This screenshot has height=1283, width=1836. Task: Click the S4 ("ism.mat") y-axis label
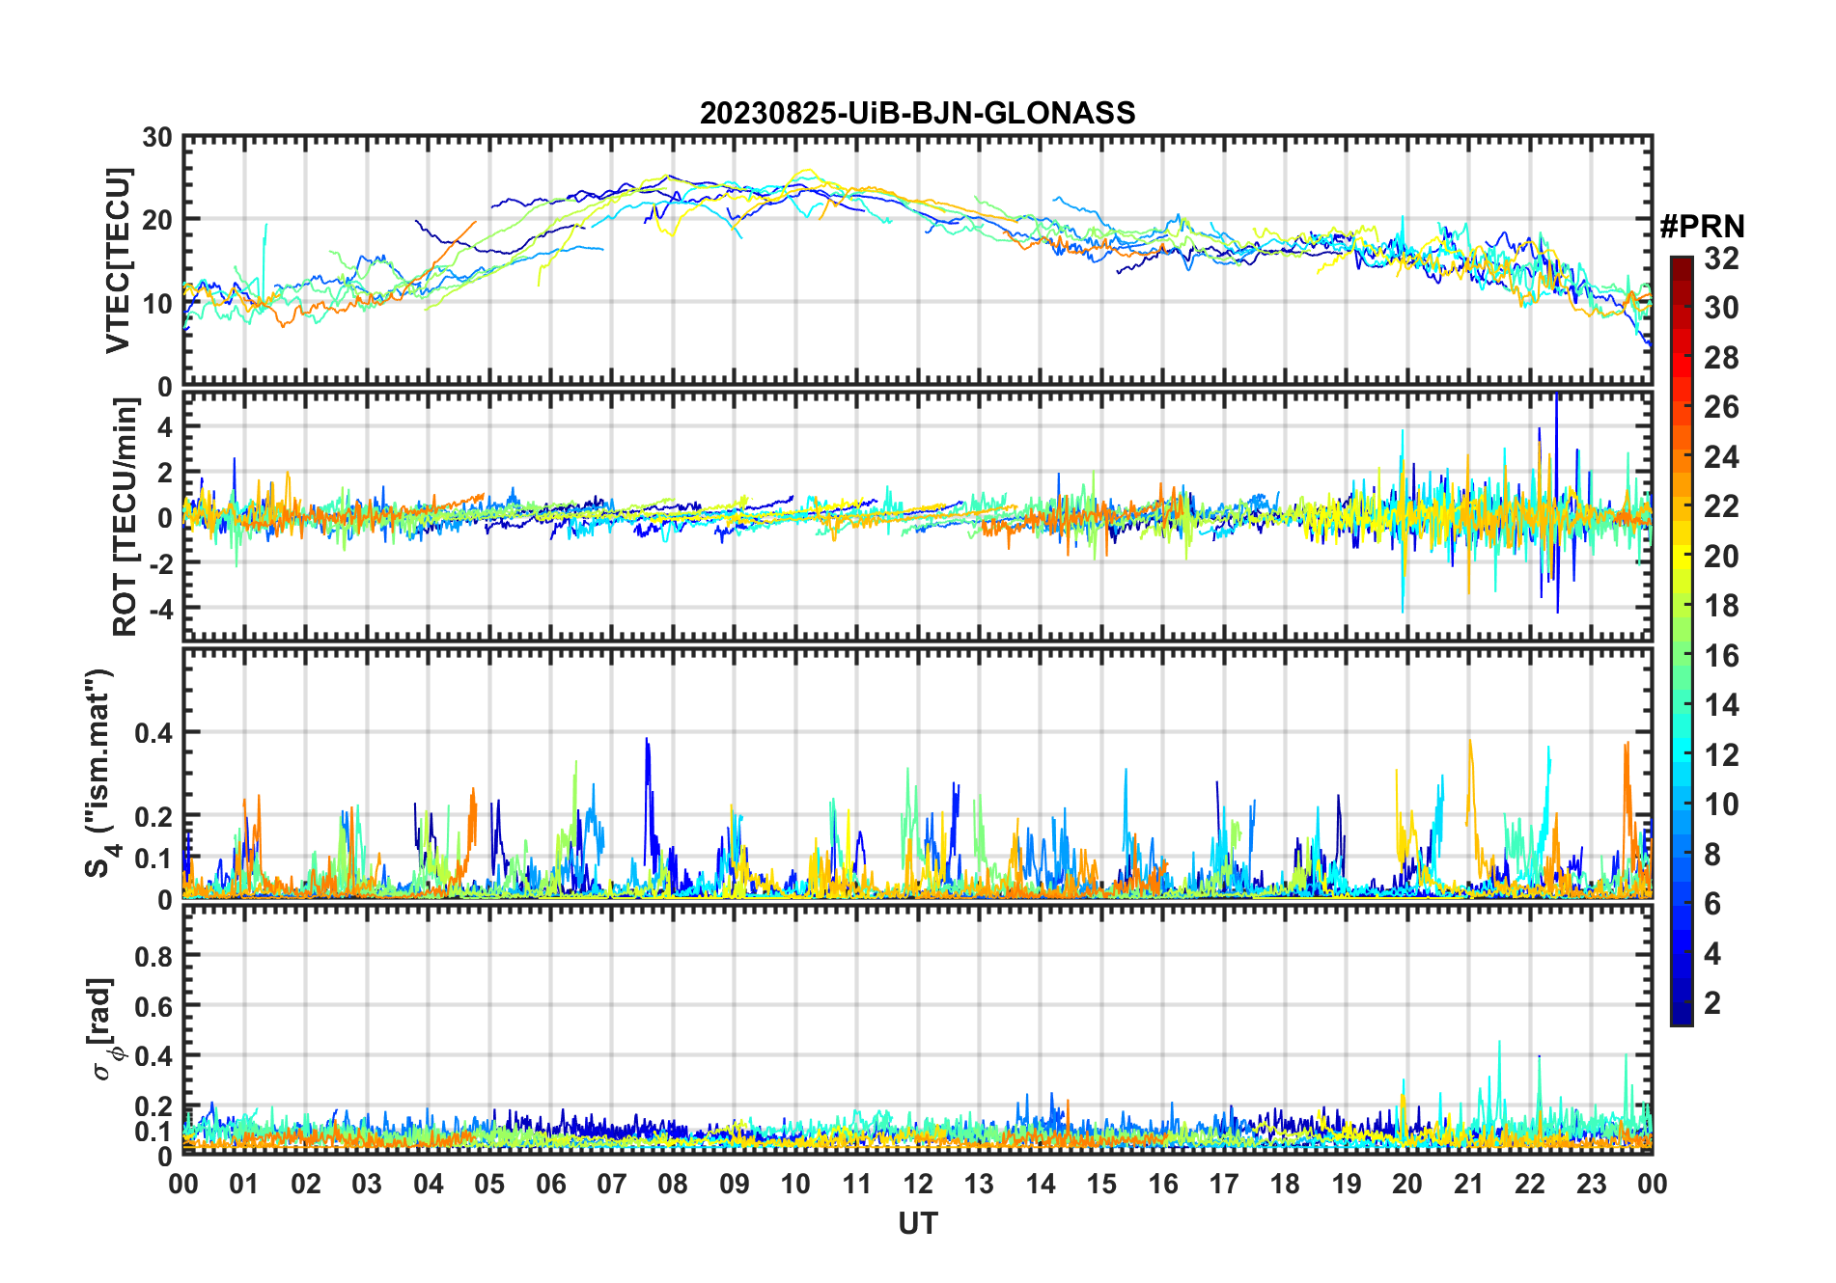pyautogui.click(x=100, y=773)
